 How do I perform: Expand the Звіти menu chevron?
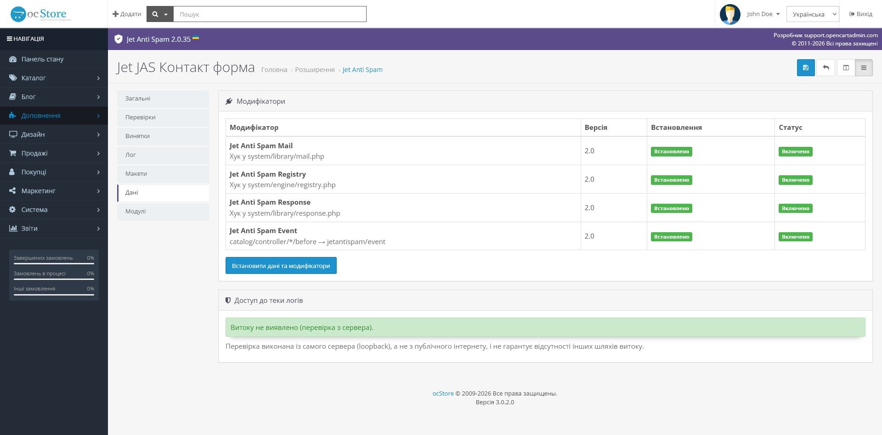(x=98, y=229)
